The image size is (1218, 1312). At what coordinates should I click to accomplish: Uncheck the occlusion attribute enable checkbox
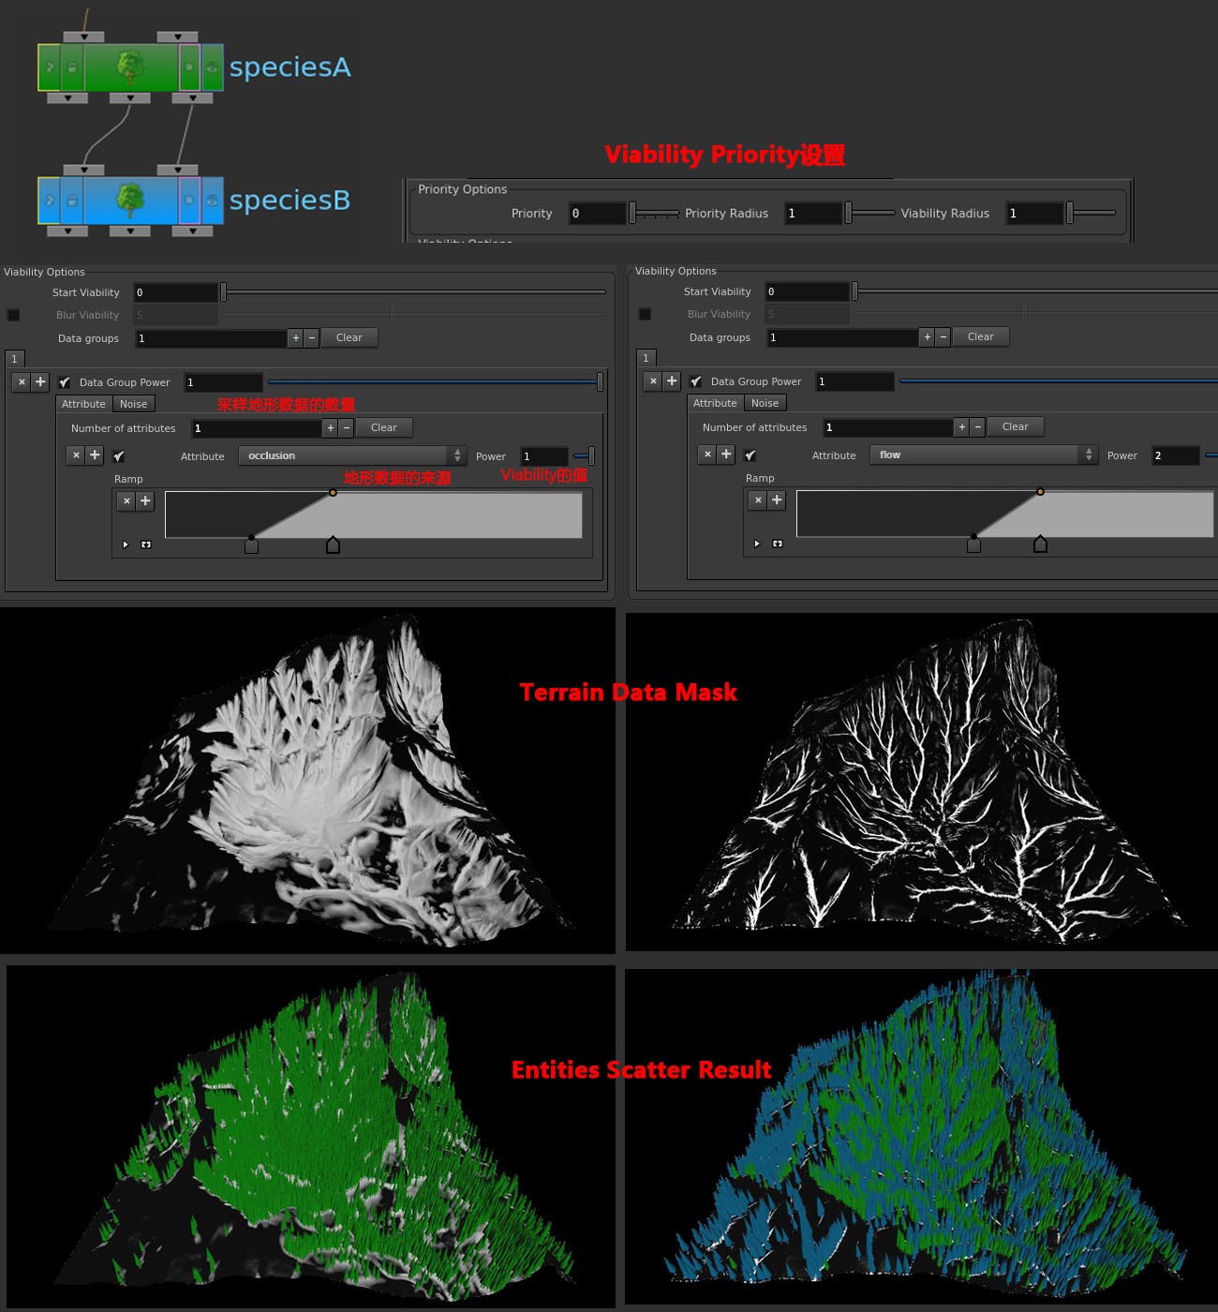coord(119,456)
